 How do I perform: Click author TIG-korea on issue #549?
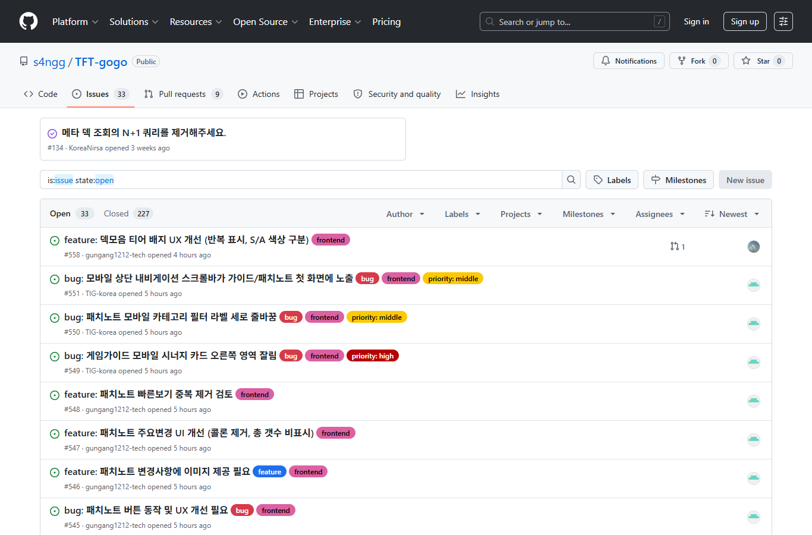[x=101, y=371]
